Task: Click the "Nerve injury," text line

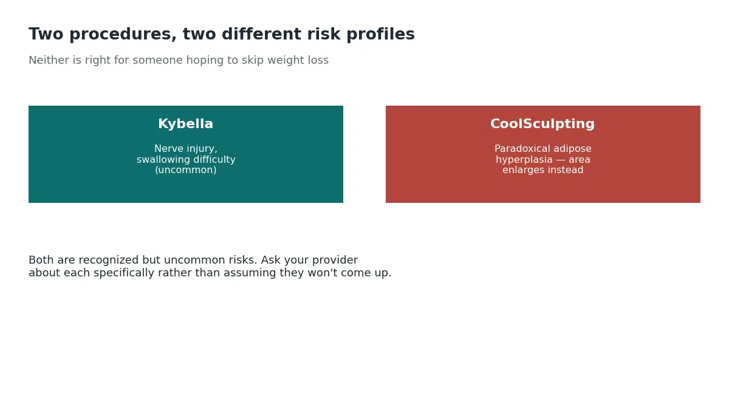Action: pyautogui.click(x=186, y=149)
